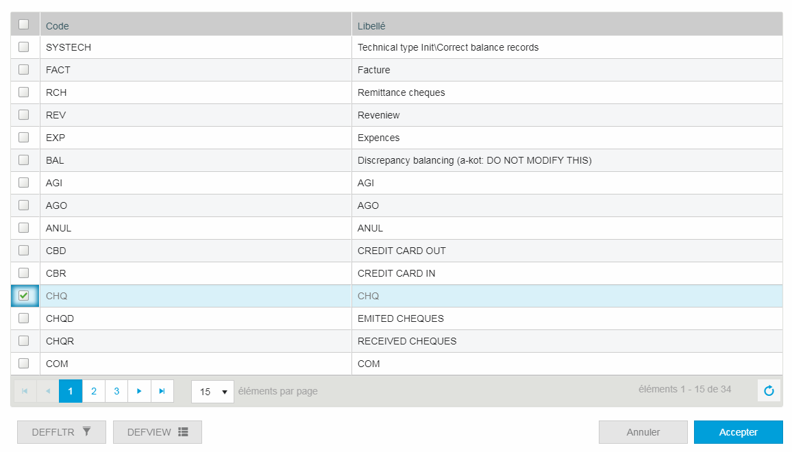Go to the first page arrow
Image resolution: width=792 pixels, height=452 pixels.
[25, 391]
